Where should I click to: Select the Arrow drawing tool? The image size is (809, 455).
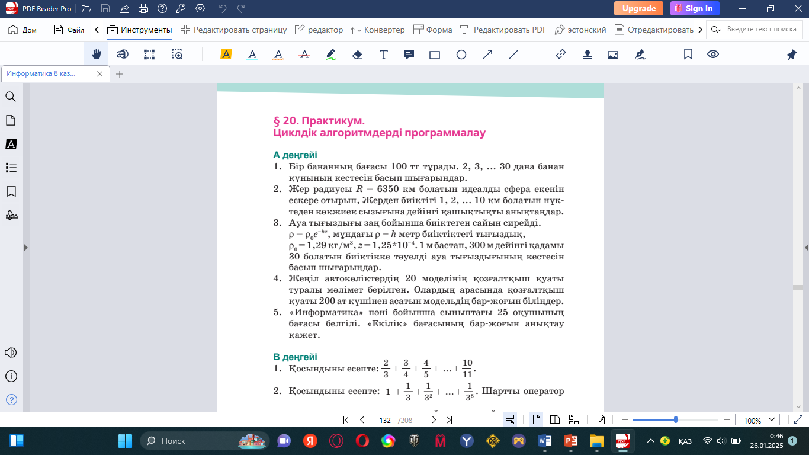click(487, 55)
